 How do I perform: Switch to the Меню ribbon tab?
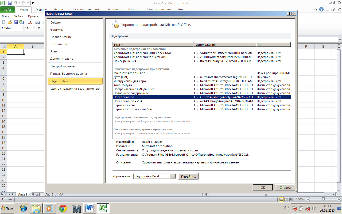[24, 10]
